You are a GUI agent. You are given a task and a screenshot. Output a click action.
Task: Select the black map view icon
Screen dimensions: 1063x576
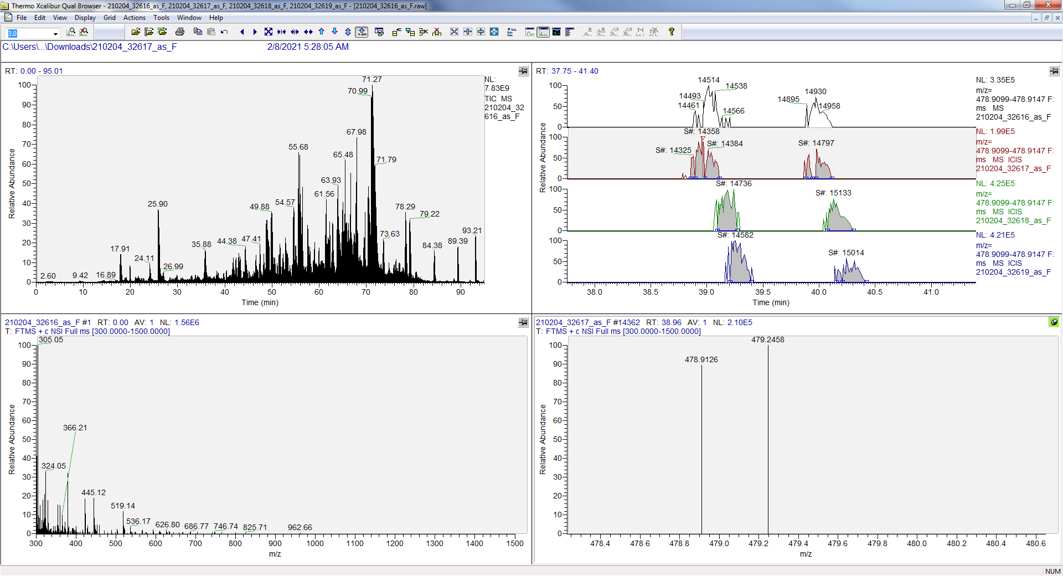(x=556, y=32)
